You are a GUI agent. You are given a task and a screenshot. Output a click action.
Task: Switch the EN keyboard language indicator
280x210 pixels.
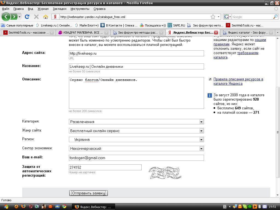[225, 207]
